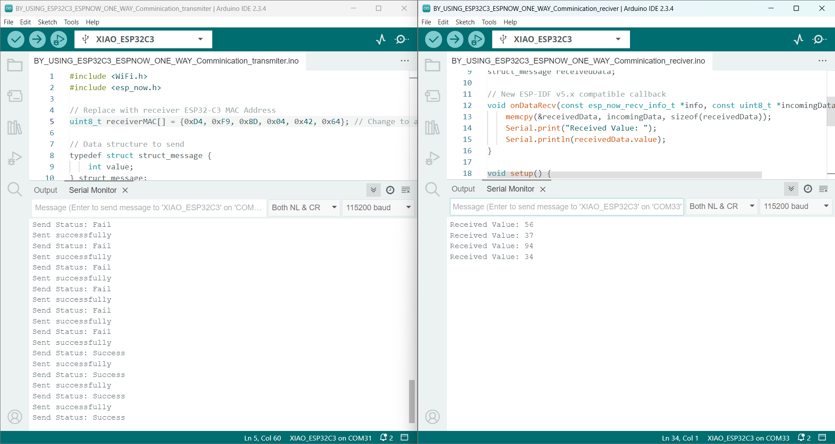Toggle bottom panel icon in receiver status bar
The width and height of the screenshot is (835, 444).
point(822,437)
